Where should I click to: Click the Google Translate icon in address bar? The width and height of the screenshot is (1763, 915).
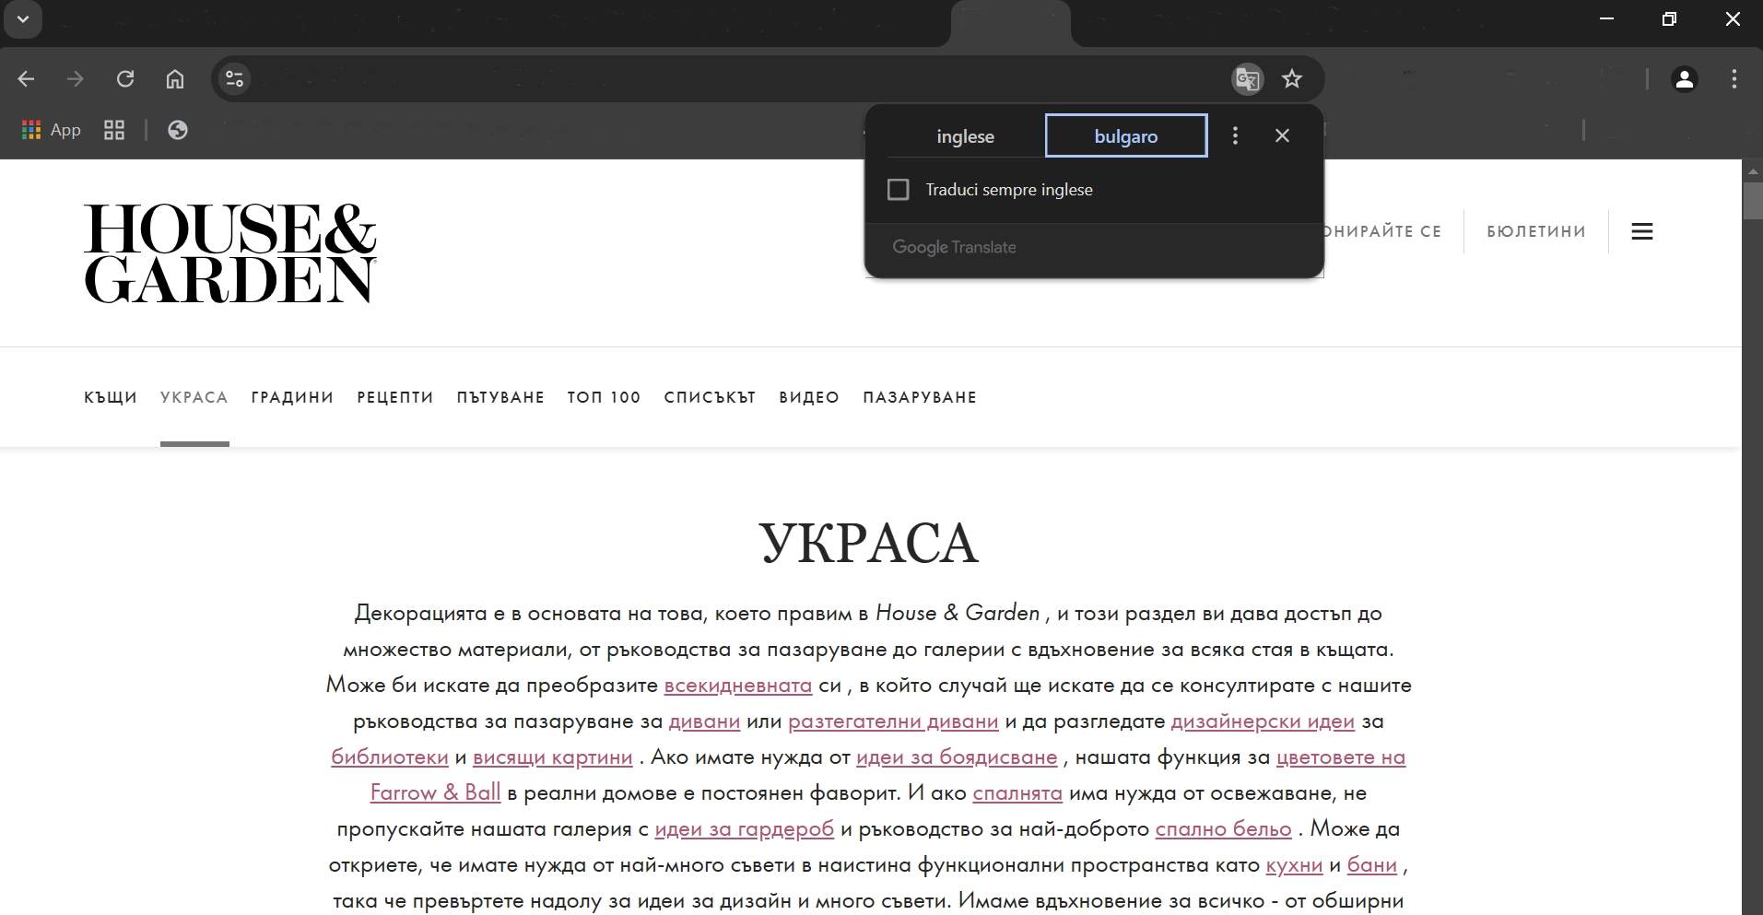pyautogui.click(x=1247, y=79)
